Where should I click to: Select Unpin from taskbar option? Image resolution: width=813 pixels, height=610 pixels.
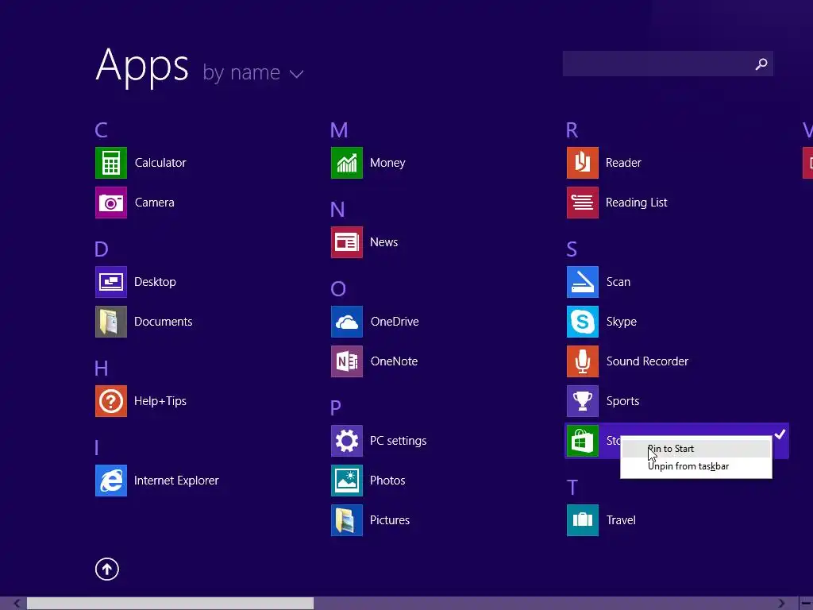pyautogui.click(x=695, y=466)
